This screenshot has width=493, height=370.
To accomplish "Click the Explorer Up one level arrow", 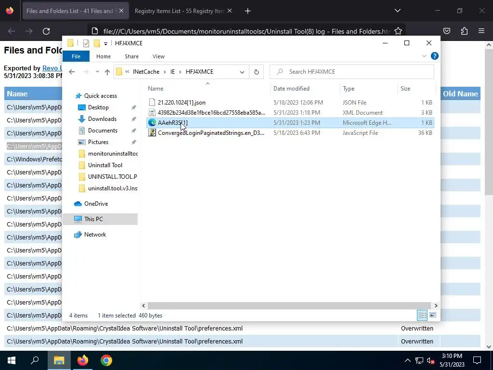I will [107, 72].
